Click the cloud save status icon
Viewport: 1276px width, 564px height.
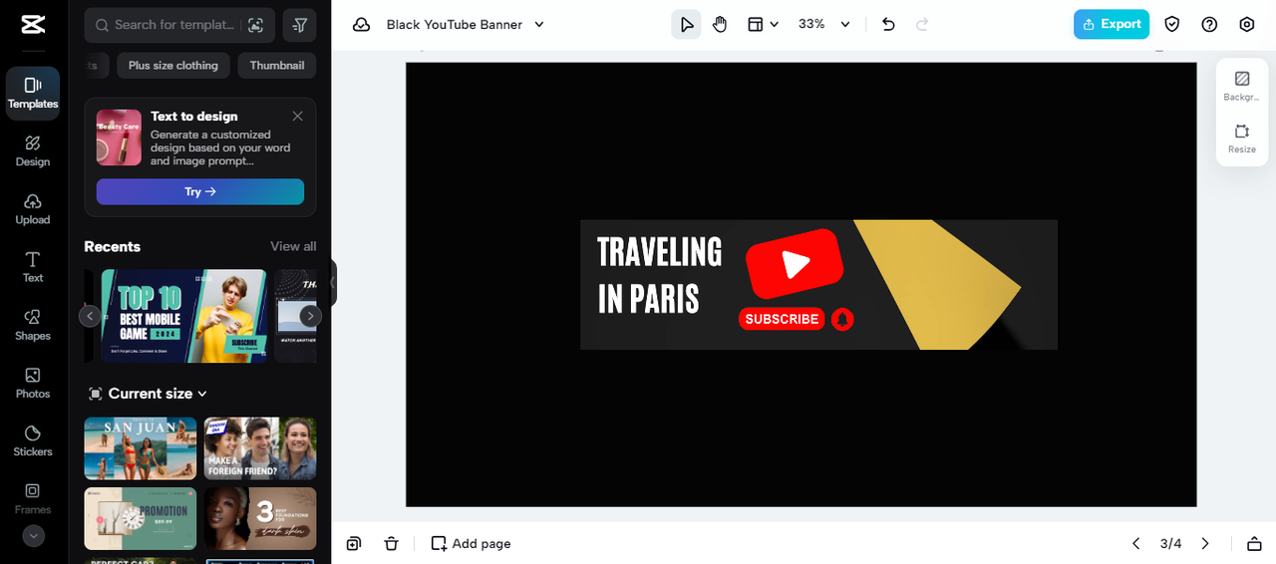point(361,25)
